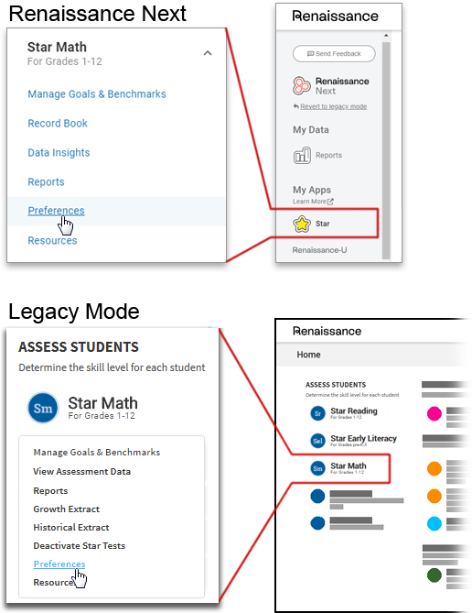Select Manage Goals & Benchmarks blue link
This screenshot has width=472, height=613.
pyautogui.click(x=97, y=94)
